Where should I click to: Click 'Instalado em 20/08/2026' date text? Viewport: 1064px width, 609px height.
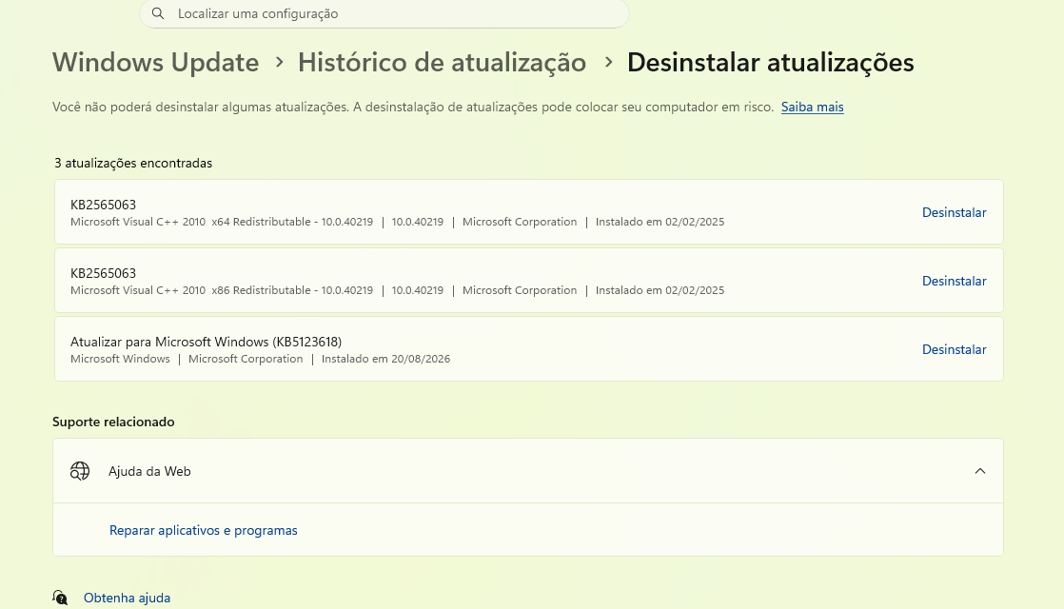[386, 359]
